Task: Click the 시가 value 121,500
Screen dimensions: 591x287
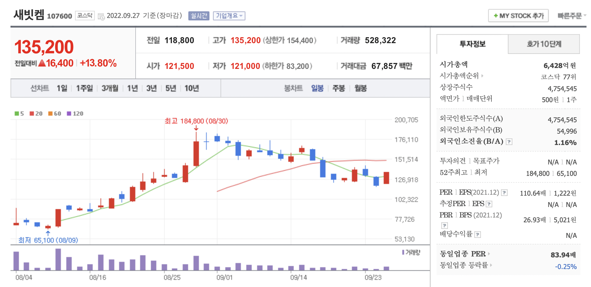Action: [179, 66]
